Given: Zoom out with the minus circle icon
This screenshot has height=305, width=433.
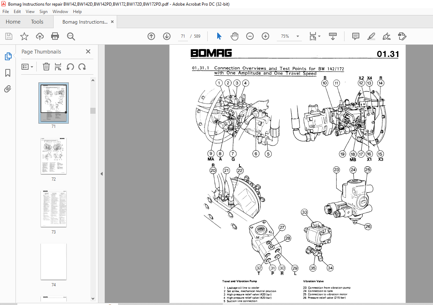Looking at the screenshot, I should click(x=250, y=36).
